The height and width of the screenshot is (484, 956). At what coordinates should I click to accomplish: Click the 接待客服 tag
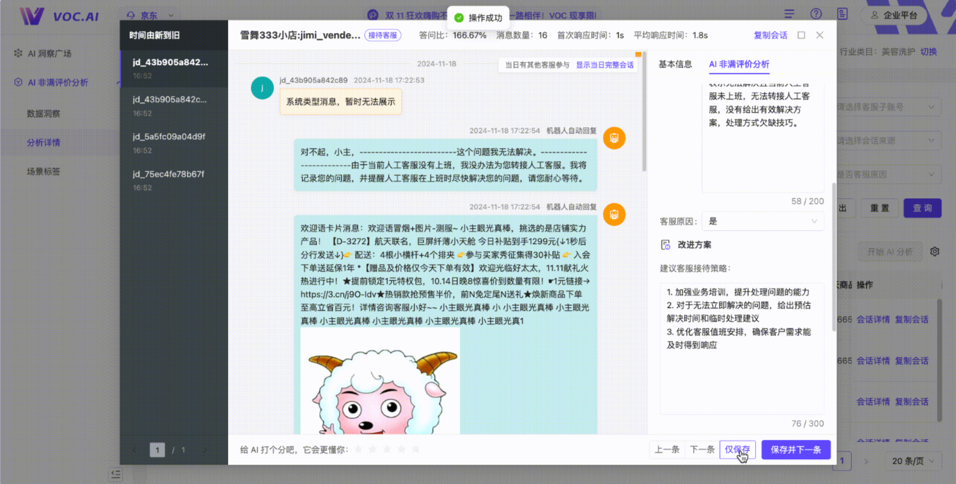(x=383, y=36)
